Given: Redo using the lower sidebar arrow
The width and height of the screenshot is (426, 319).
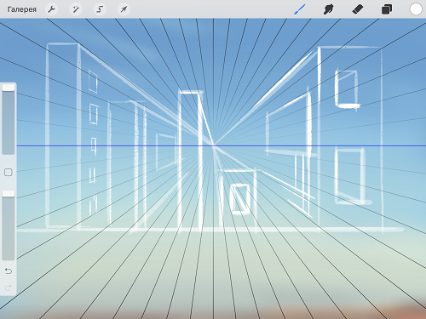Looking at the screenshot, I should pos(9,288).
